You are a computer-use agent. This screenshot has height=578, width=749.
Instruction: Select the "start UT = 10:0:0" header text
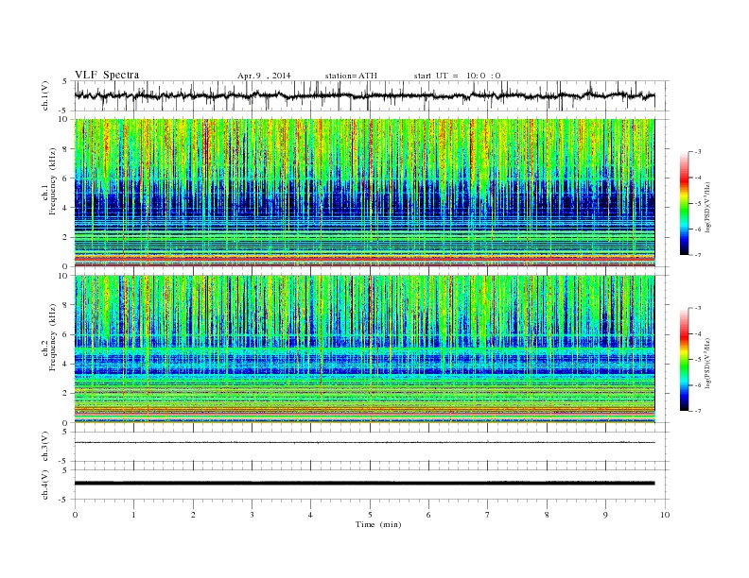click(x=457, y=76)
